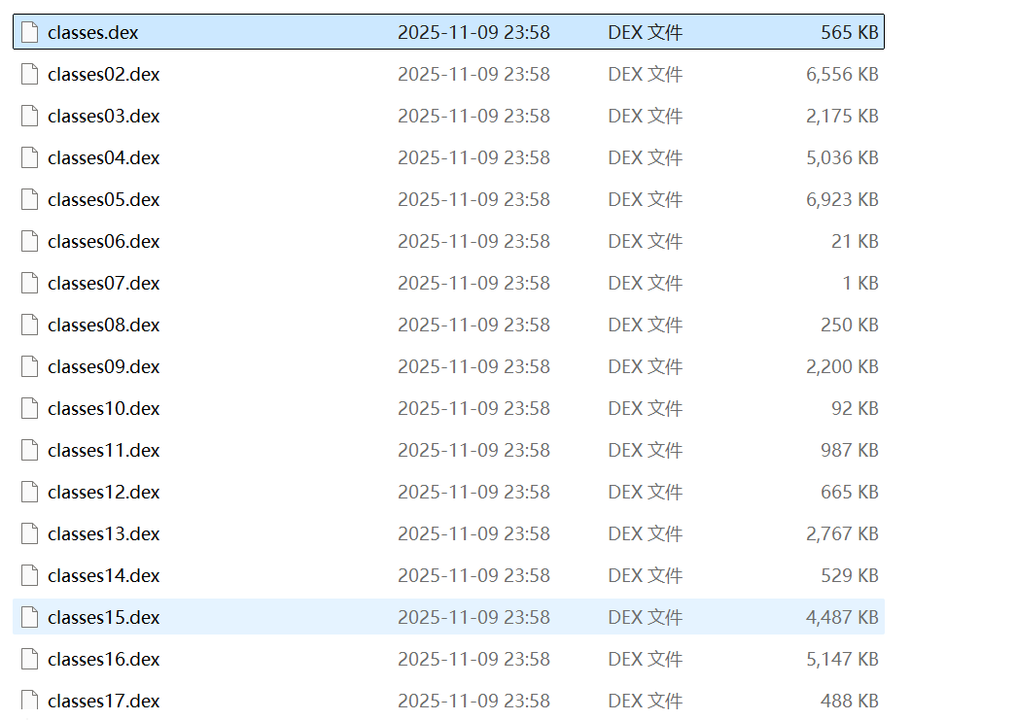Select the highlighted classes15.dex name
Image resolution: width=1017 pixels, height=720 pixels.
pyautogui.click(x=103, y=617)
